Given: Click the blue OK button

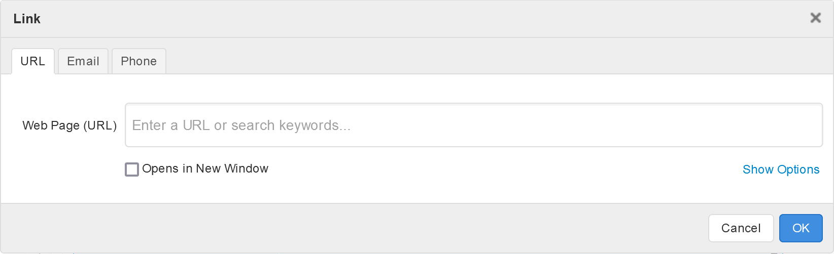Looking at the screenshot, I should (801, 228).
